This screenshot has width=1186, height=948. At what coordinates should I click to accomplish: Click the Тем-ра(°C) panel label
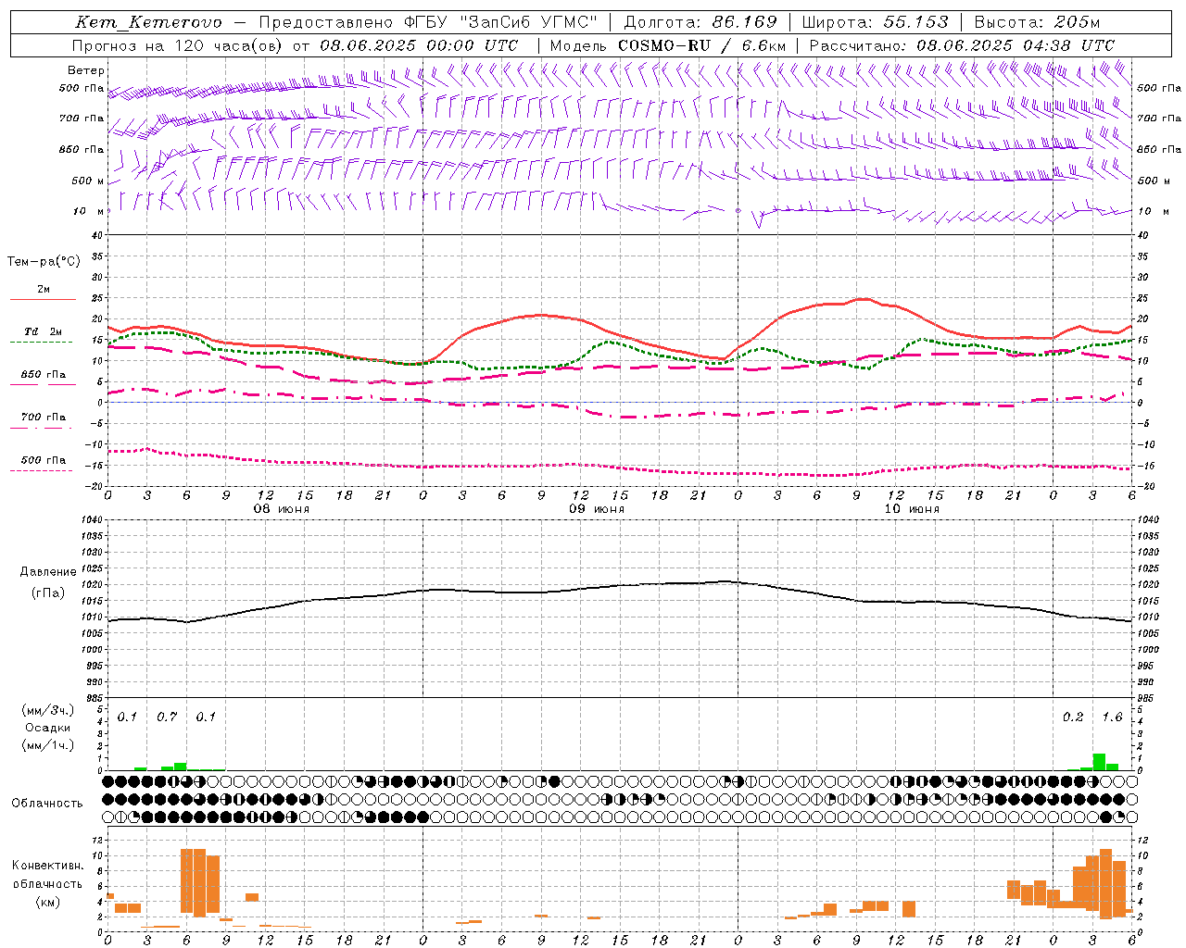point(44,262)
